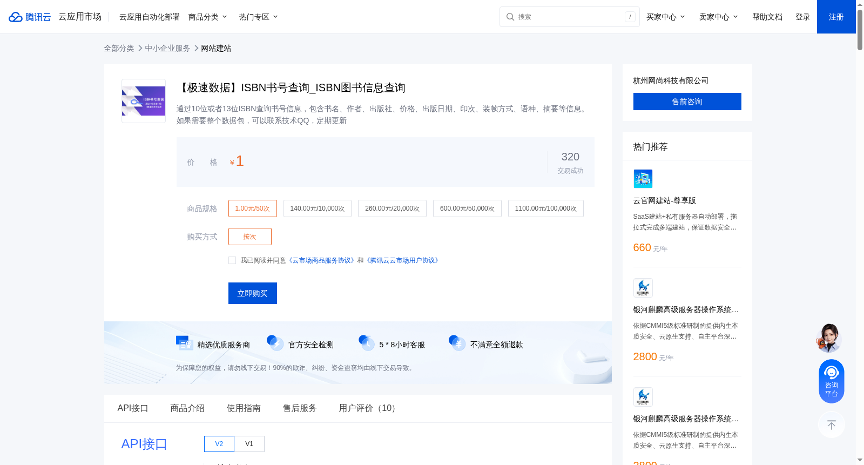Image resolution: width=864 pixels, height=465 pixels.
Task: Click in the 搜索 input field
Action: (569, 17)
